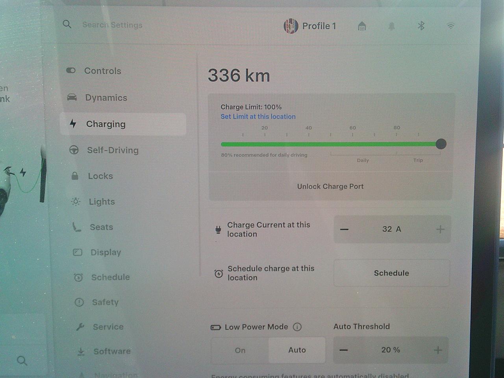Decrease Auto Threshold with minus button
This screenshot has height=378, width=504.
[x=343, y=350]
